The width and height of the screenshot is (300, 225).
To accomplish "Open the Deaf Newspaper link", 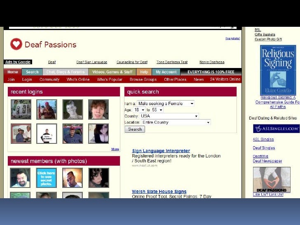I will click(267, 161).
